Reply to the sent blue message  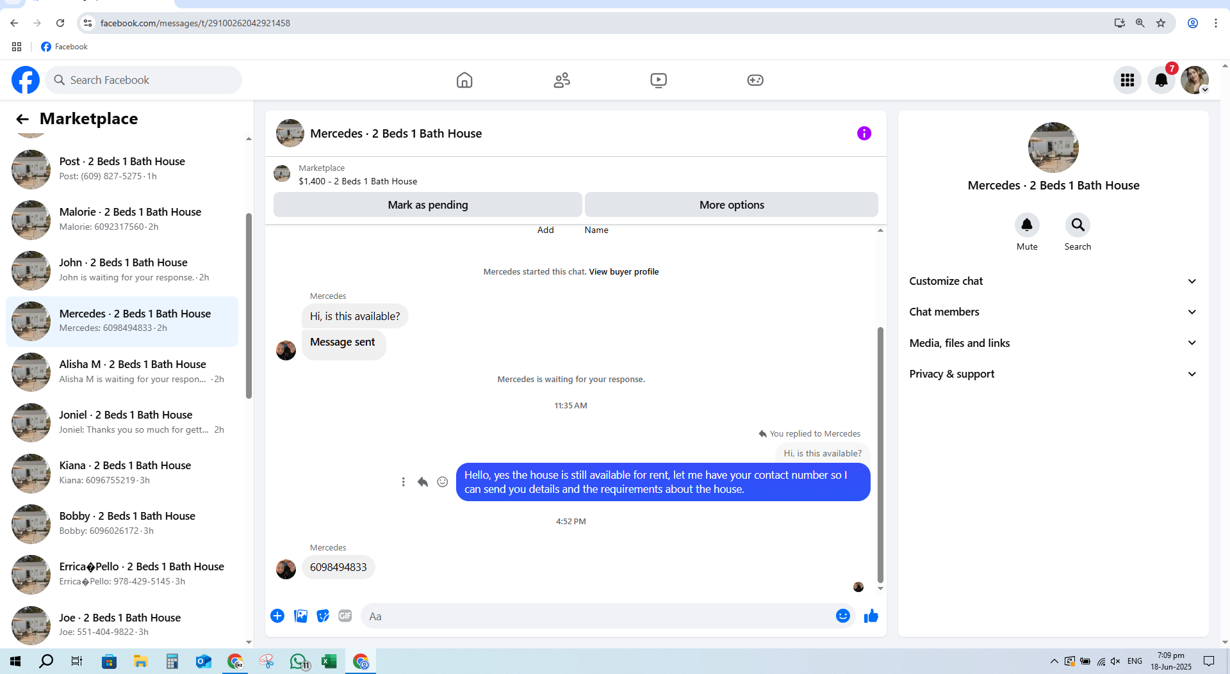423,482
